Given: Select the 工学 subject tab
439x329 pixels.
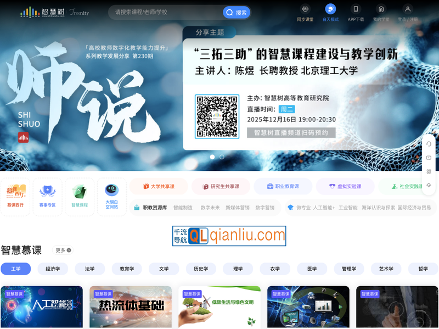Looking at the screenshot, I should pyautogui.click(x=16, y=269).
